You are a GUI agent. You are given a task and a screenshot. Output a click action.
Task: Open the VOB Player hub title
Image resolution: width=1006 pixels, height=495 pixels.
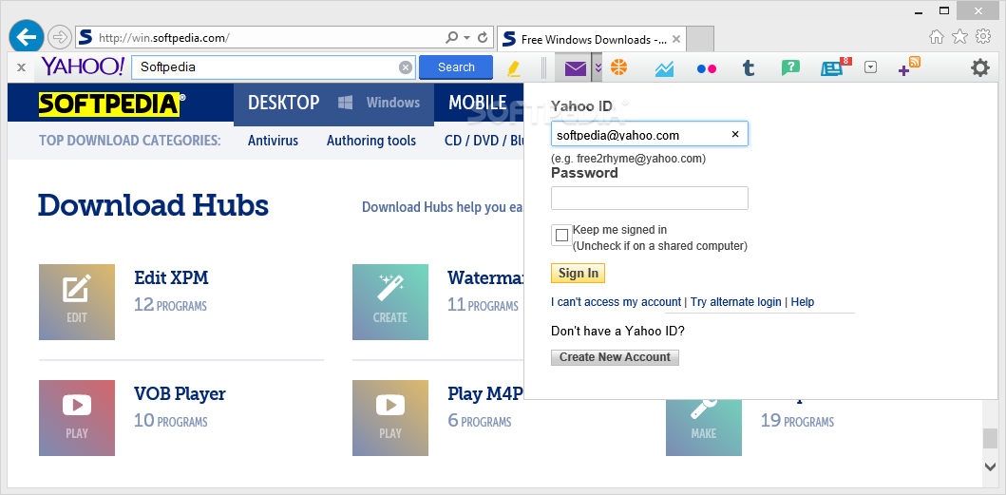[180, 393]
